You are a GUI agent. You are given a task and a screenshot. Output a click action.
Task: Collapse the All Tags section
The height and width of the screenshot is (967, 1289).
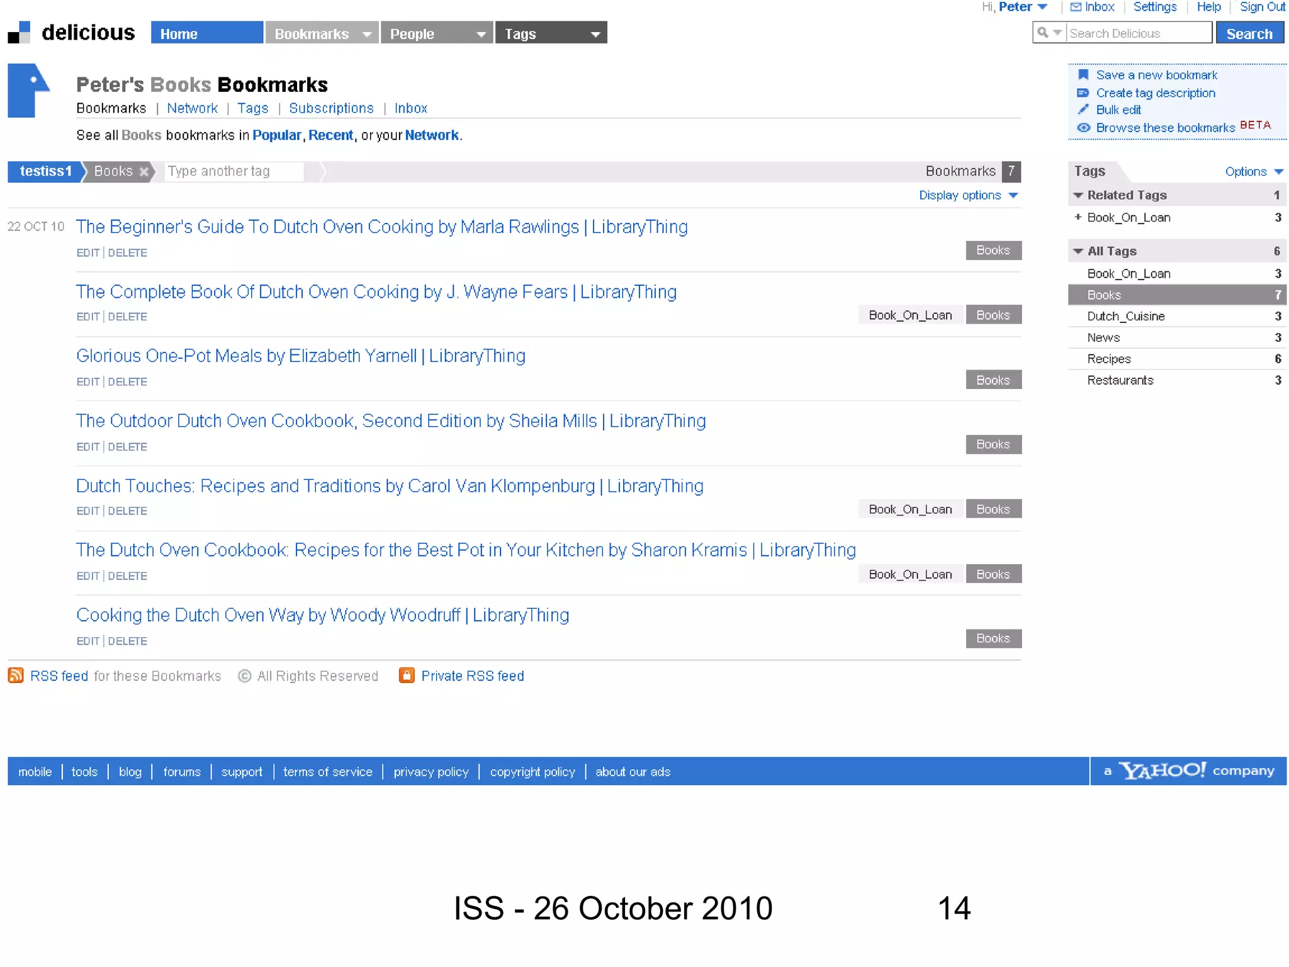point(1078,251)
